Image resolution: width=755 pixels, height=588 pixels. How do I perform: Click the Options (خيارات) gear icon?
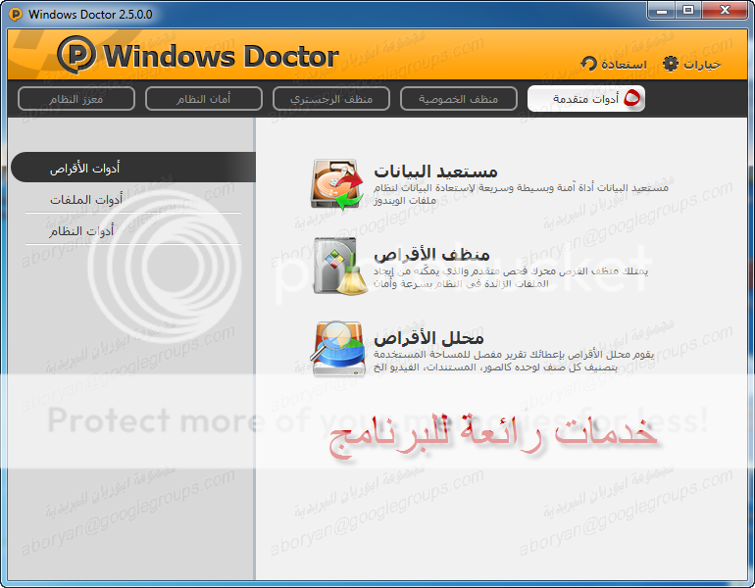click(671, 64)
